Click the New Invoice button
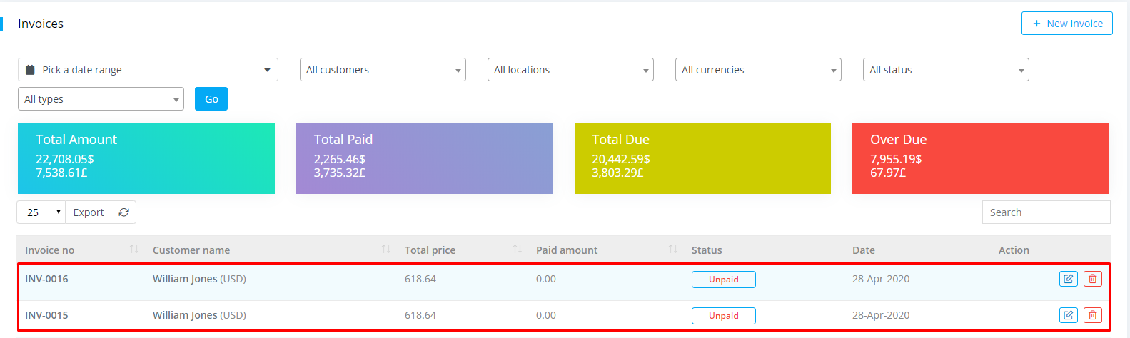 pyautogui.click(x=1066, y=24)
